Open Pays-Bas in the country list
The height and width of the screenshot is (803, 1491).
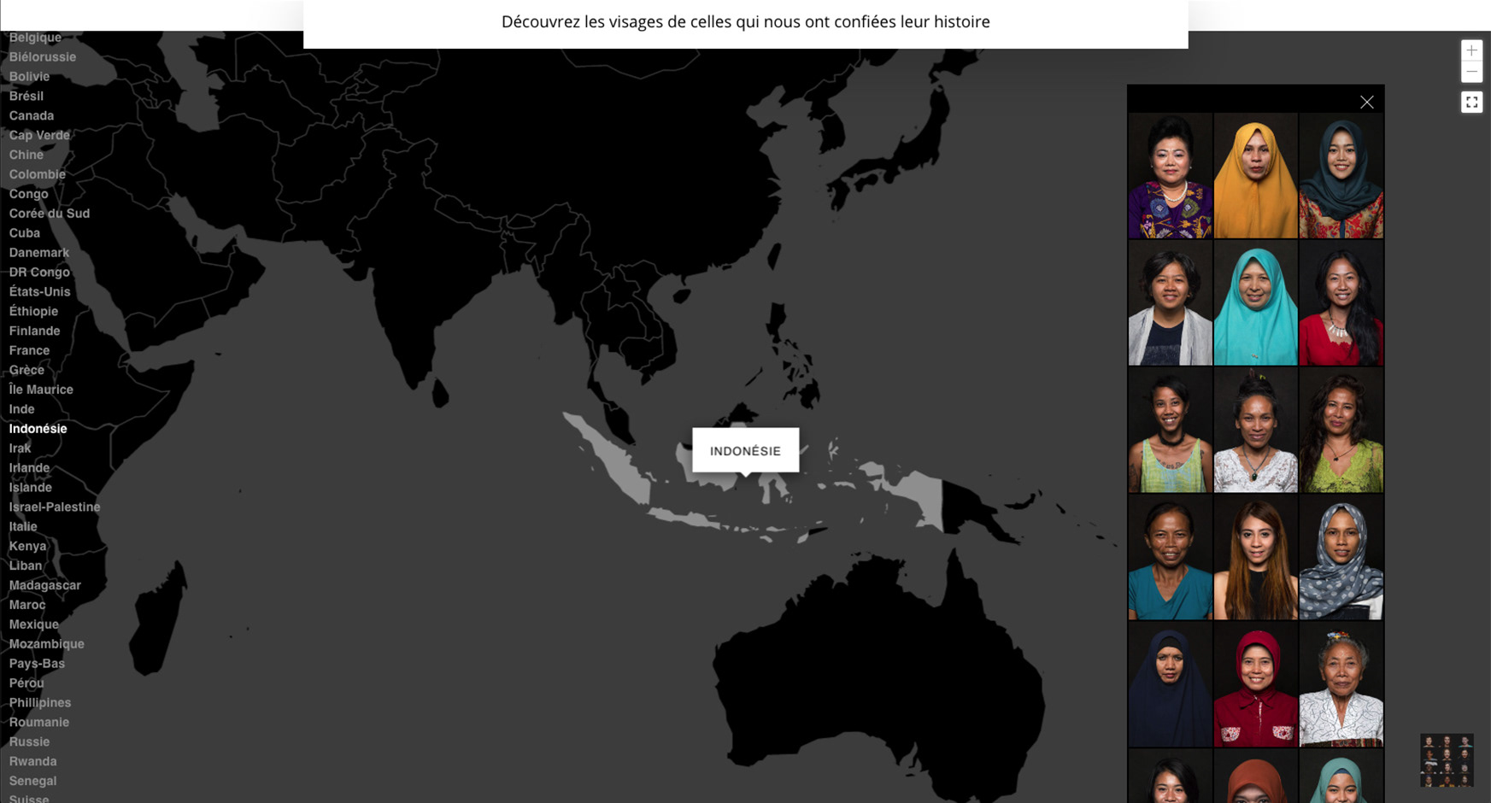coord(37,664)
